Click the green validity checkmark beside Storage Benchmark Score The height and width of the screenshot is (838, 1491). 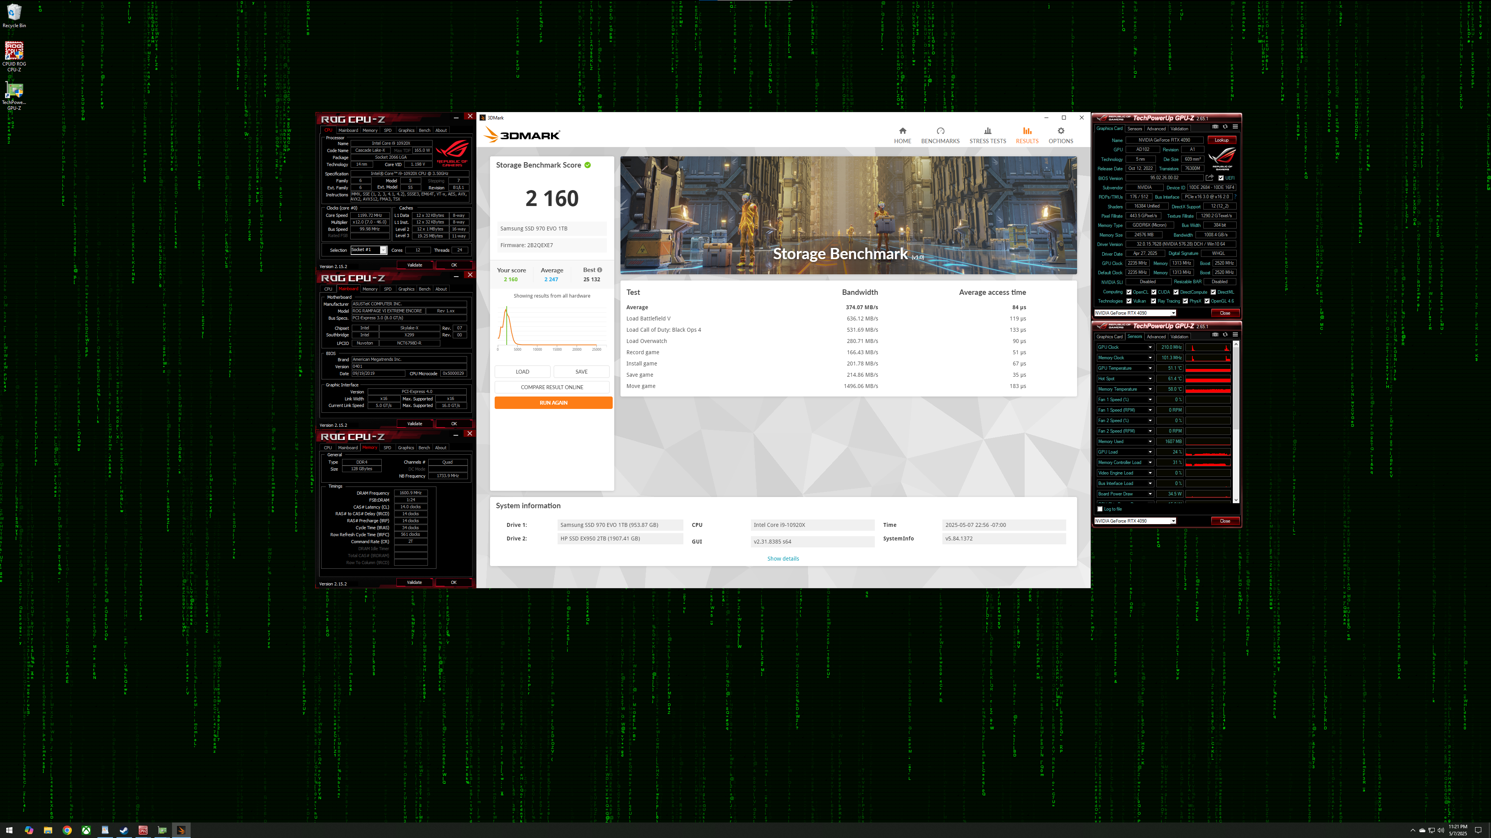587,165
